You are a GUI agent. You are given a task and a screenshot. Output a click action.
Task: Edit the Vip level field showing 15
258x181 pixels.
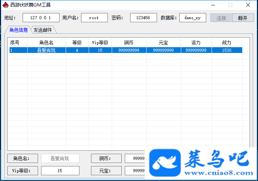tap(60, 170)
